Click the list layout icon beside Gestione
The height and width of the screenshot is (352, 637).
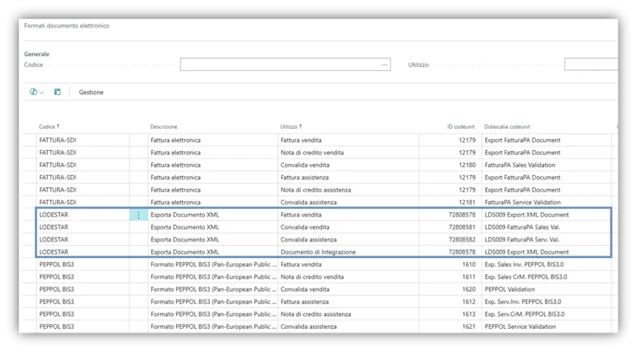[x=57, y=92]
